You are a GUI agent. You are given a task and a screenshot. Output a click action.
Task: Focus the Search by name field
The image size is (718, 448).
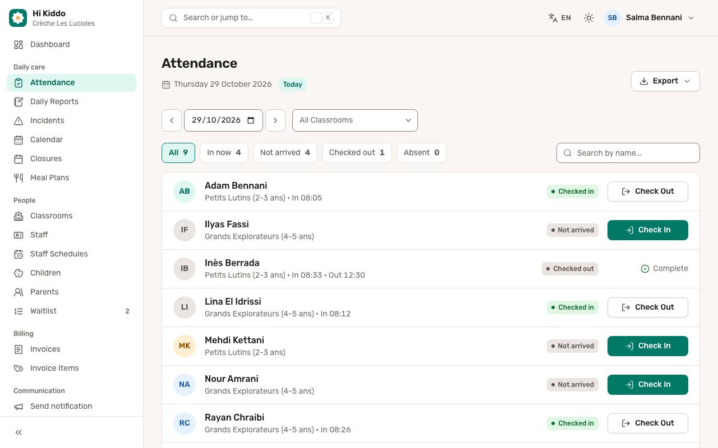(628, 153)
